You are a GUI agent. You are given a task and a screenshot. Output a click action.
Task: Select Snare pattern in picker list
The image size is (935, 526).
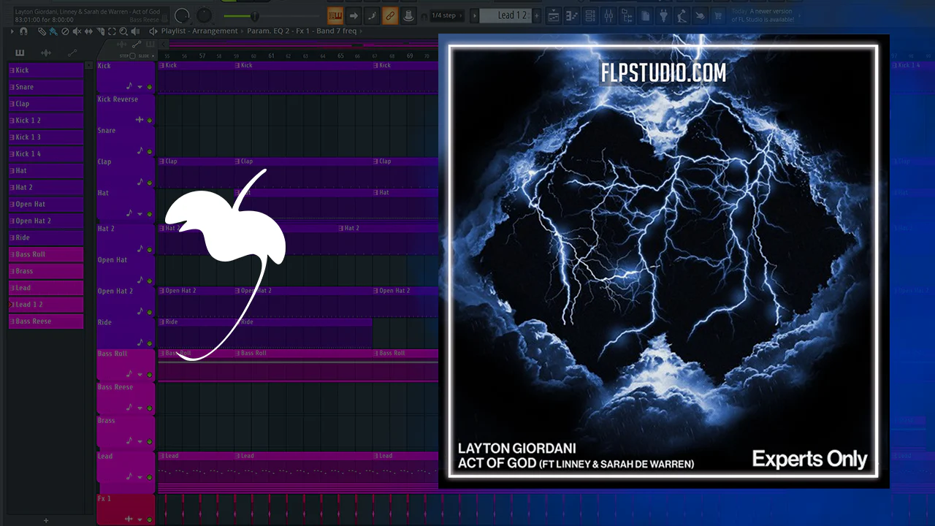pos(46,87)
